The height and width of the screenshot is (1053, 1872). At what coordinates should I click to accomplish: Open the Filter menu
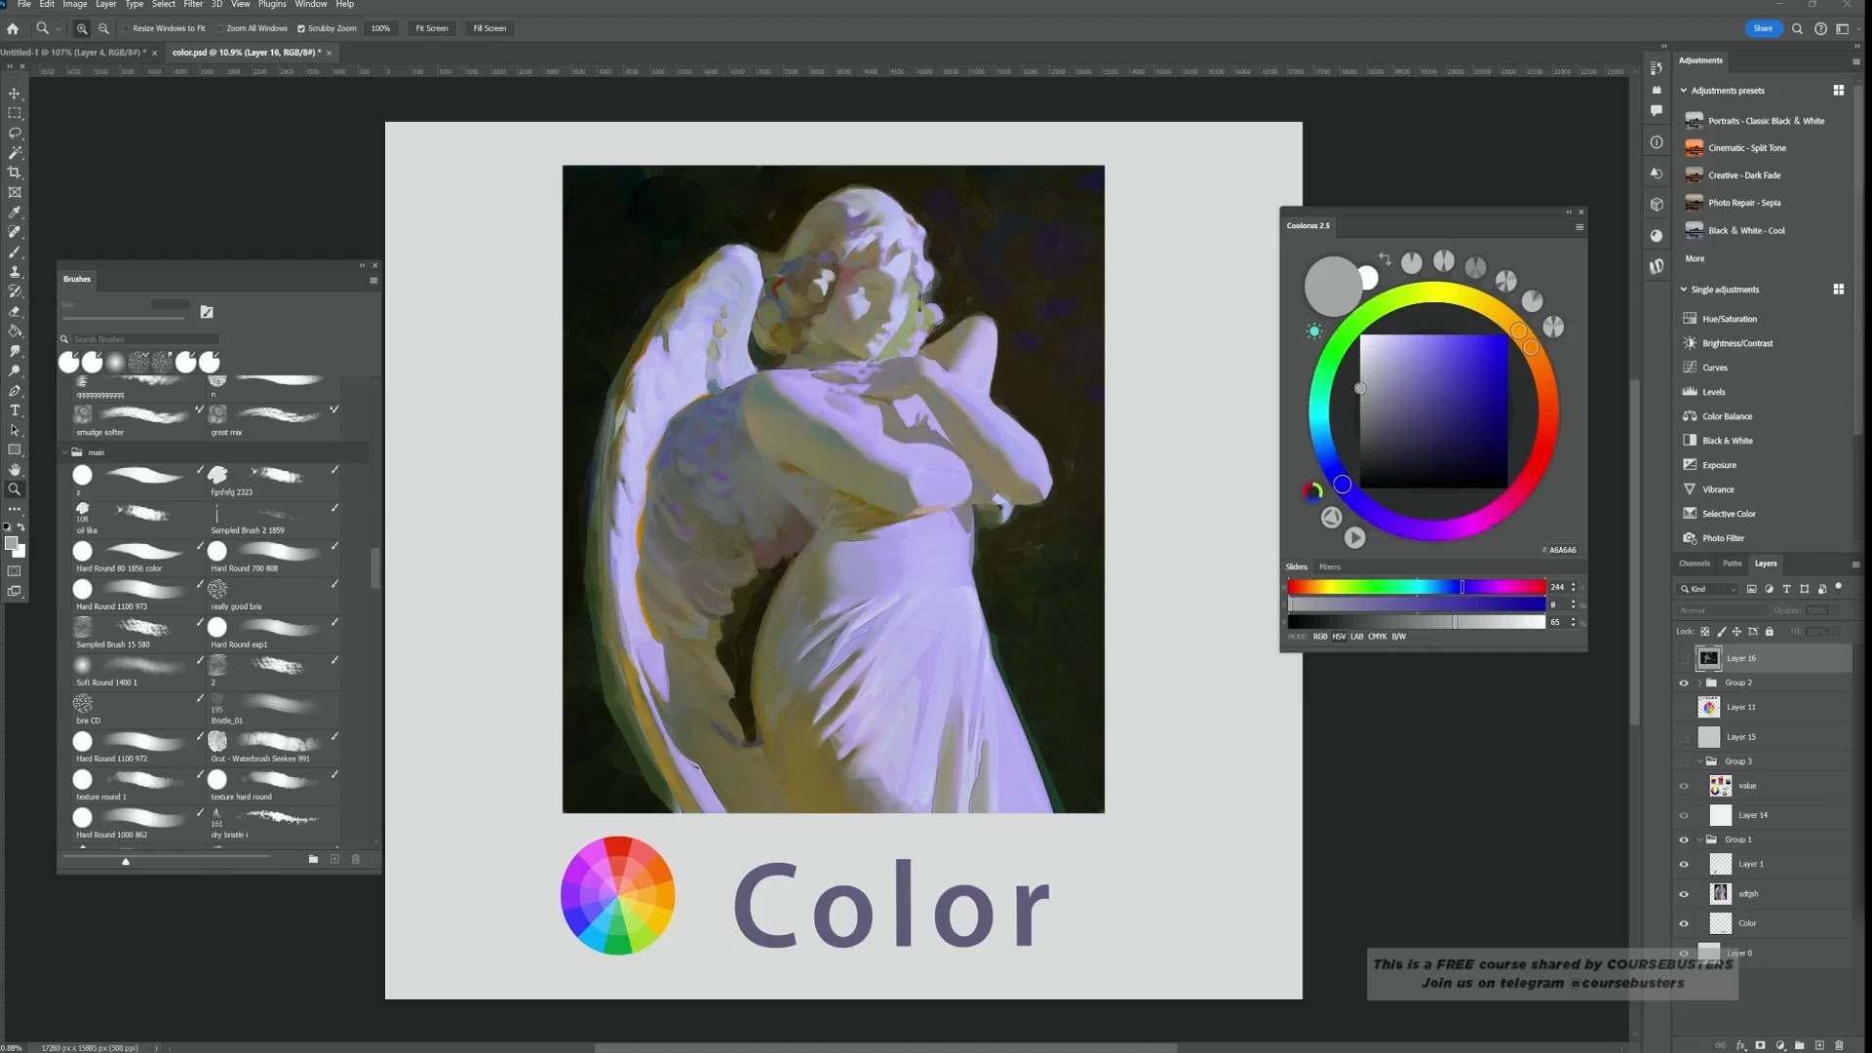point(193,5)
